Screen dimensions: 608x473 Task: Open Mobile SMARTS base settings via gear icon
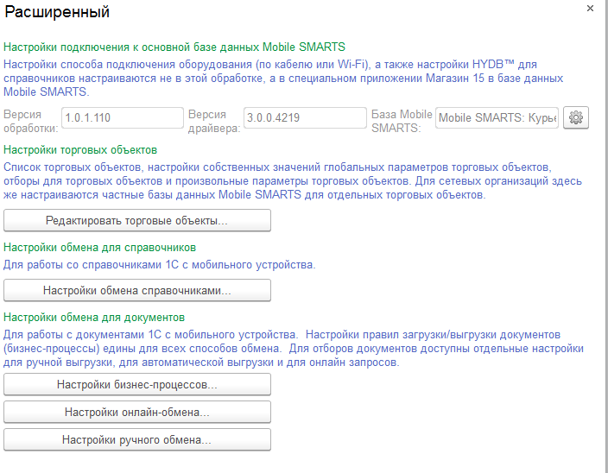coord(576,117)
